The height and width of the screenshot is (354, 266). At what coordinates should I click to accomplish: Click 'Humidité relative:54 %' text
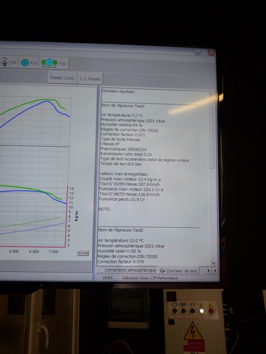pos(121,125)
